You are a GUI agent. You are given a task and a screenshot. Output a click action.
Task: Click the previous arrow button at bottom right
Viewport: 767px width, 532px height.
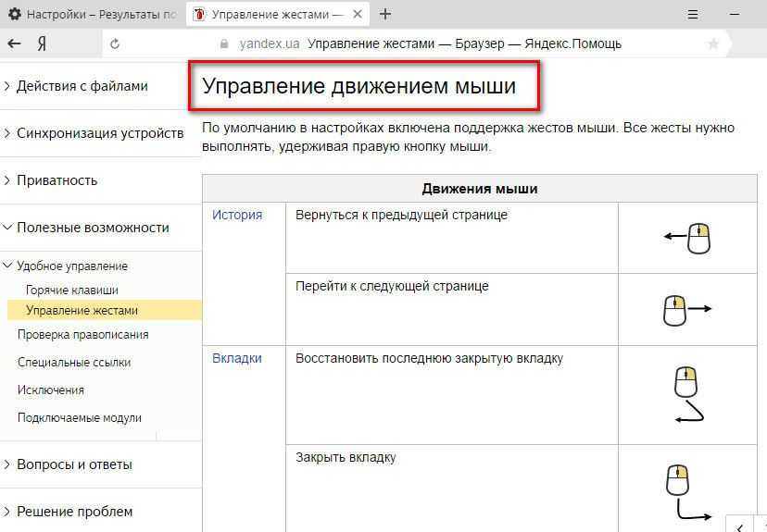(x=738, y=525)
